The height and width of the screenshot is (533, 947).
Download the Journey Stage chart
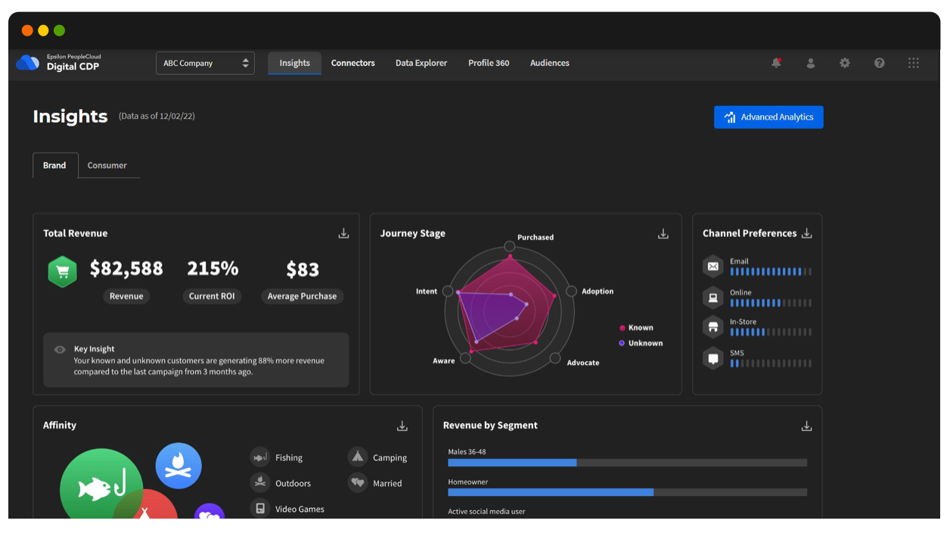click(663, 233)
